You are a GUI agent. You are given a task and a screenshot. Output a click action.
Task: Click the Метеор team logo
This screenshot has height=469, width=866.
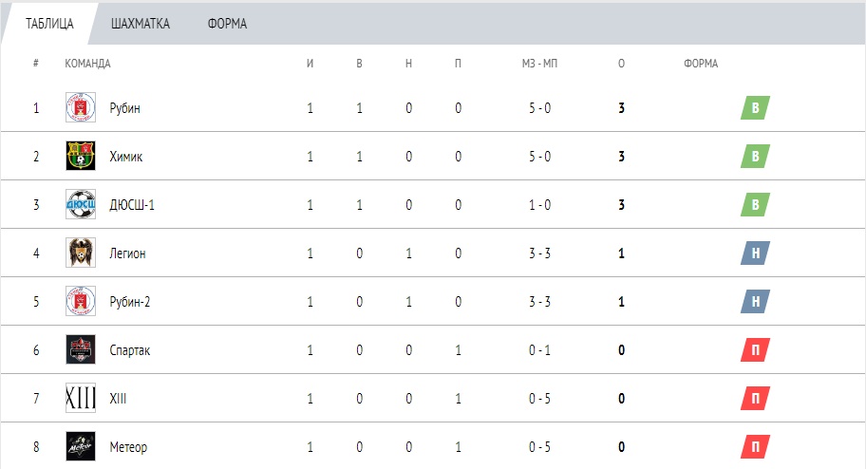coord(81,446)
